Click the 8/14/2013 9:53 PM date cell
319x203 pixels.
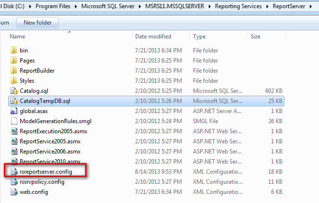click(x=158, y=172)
